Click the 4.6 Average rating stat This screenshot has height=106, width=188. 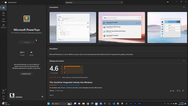(22, 54)
